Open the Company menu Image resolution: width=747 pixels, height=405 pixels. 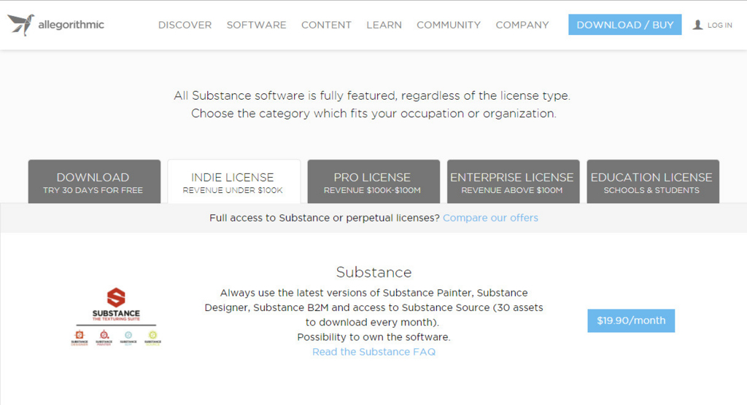point(522,25)
